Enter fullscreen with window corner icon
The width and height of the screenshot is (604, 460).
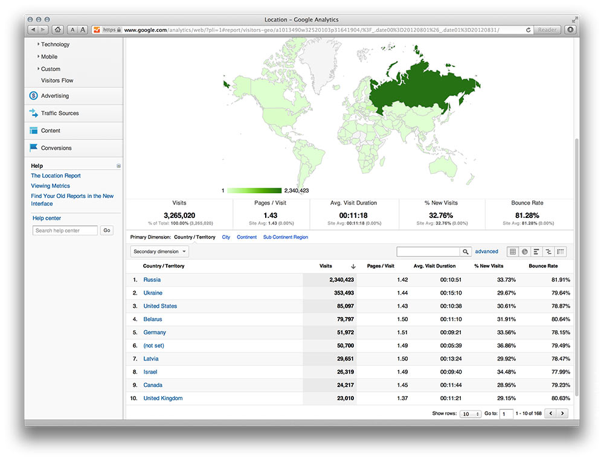point(575,19)
